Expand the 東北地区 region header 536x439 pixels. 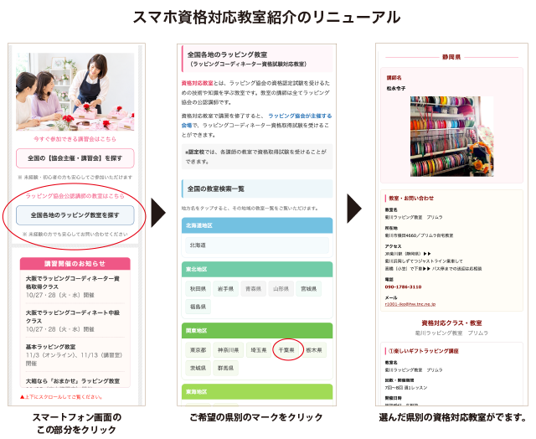(x=257, y=269)
